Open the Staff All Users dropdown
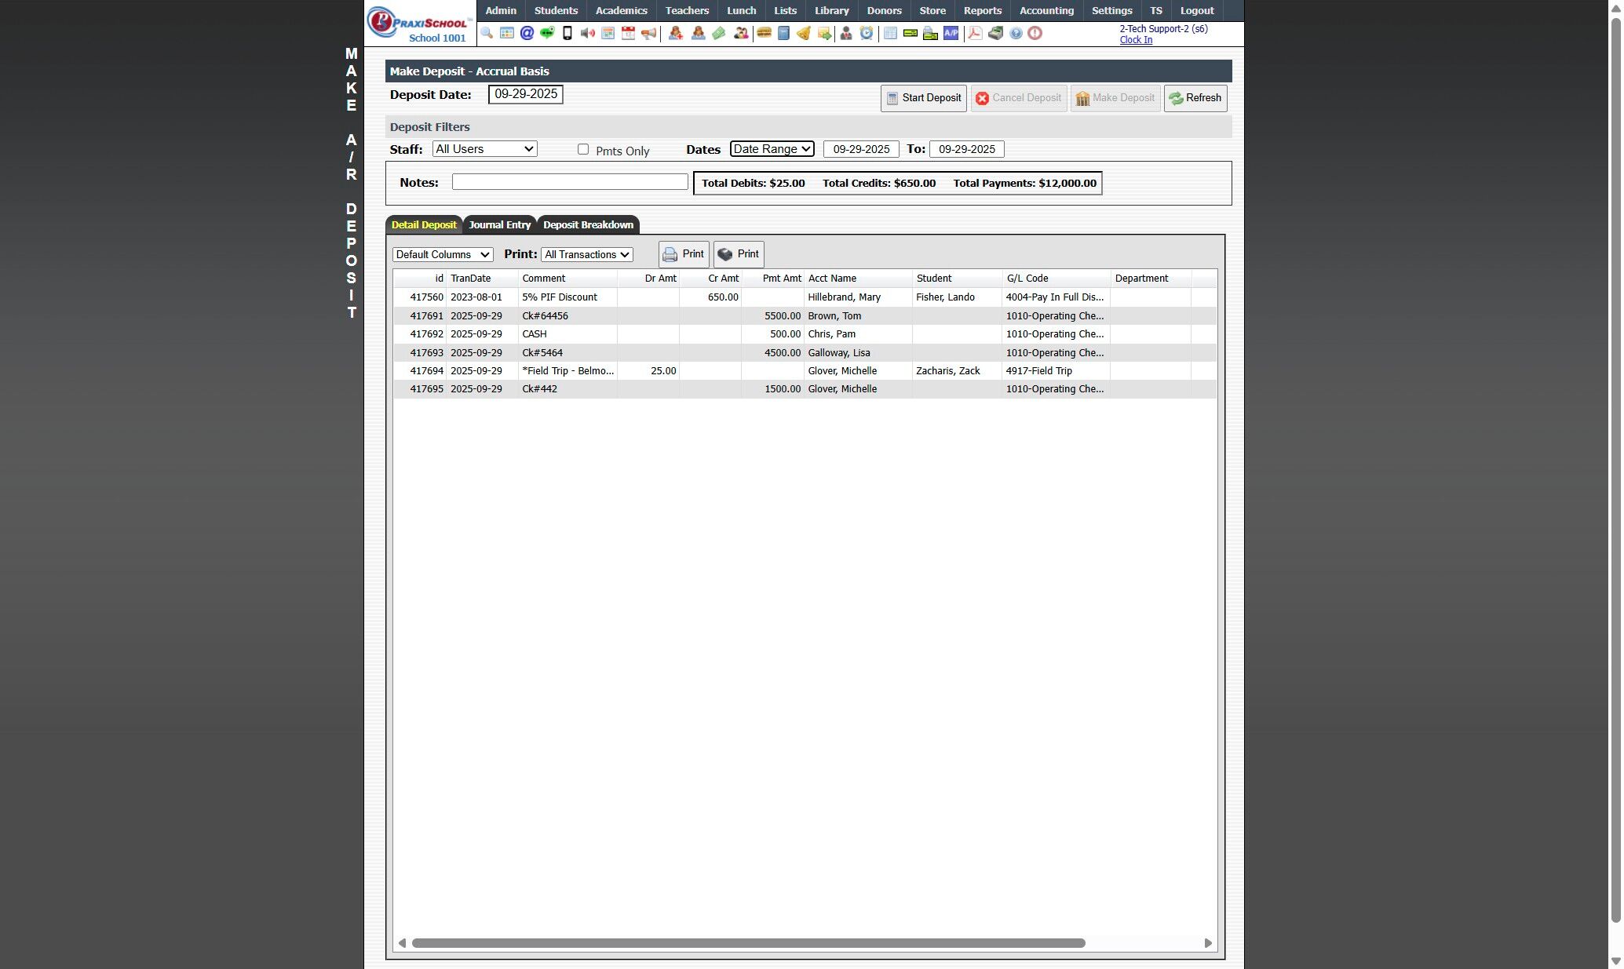Viewport: 1624px width, 969px height. [x=484, y=149]
